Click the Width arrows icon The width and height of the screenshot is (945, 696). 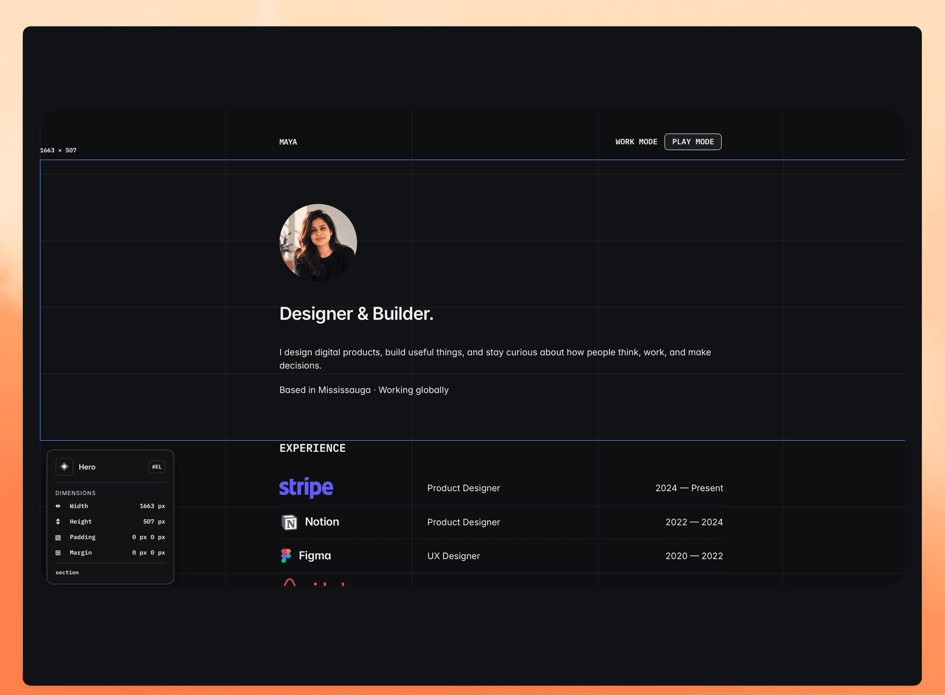pyautogui.click(x=58, y=506)
